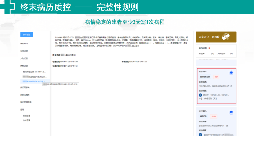Click the -2分 deduction badge
This screenshot has width=254, height=143.
216,76
